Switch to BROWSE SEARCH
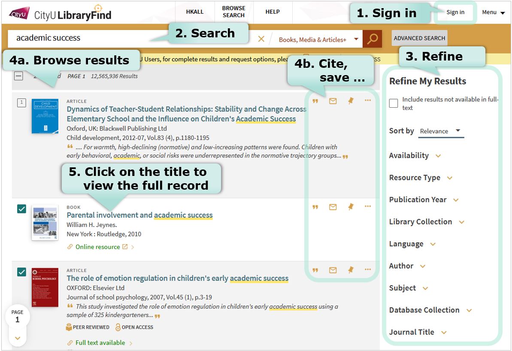 (x=233, y=12)
